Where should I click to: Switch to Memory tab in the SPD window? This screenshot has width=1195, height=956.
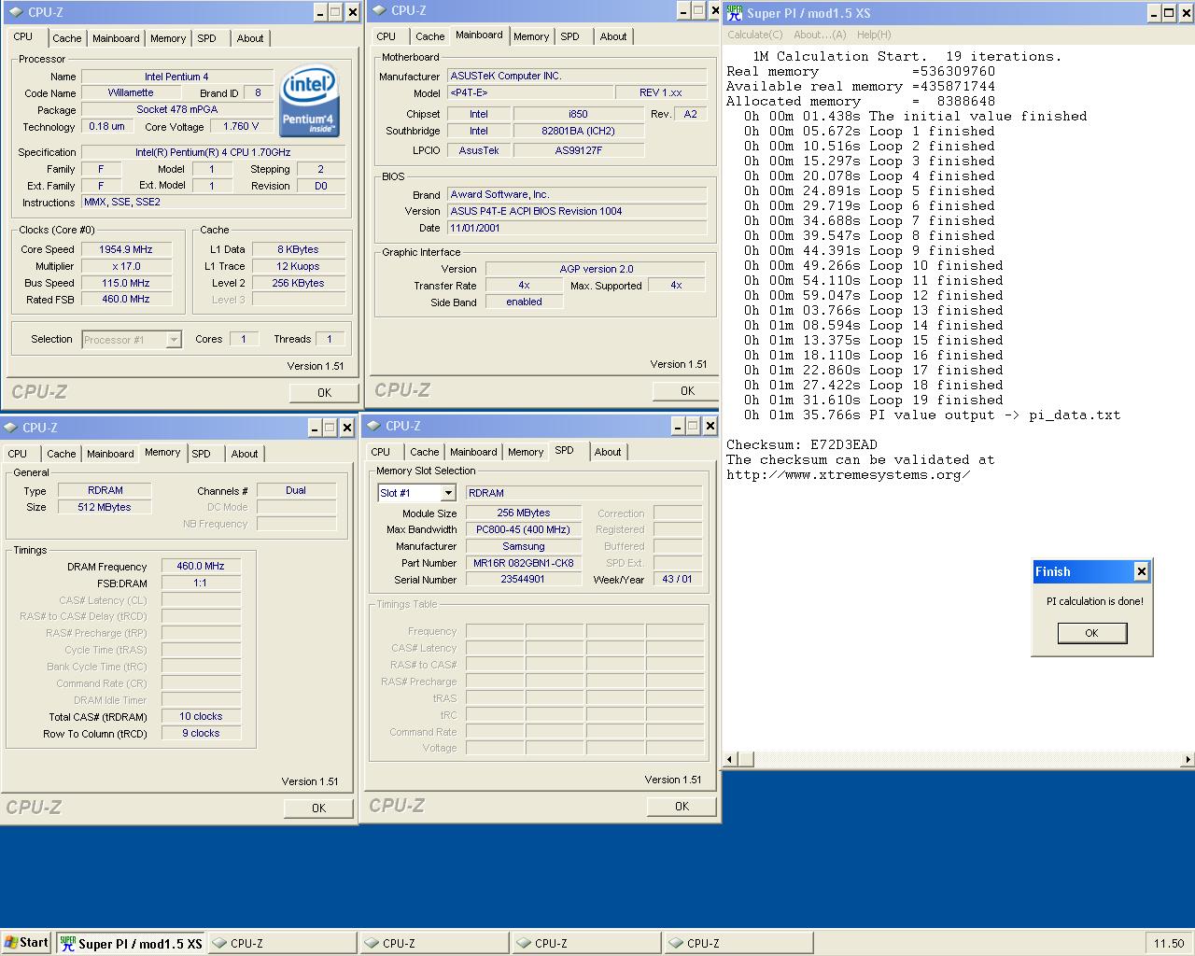[526, 452]
